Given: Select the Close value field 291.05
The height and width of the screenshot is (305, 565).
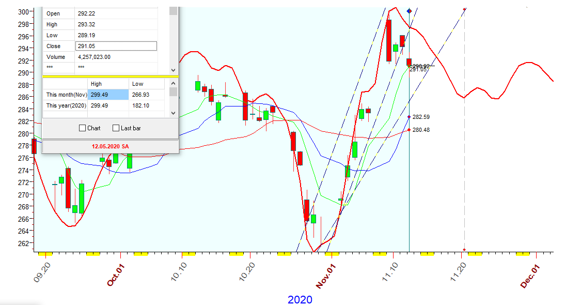Looking at the screenshot, I should pos(116,46).
